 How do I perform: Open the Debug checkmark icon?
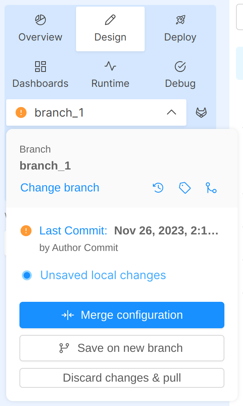(180, 66)
